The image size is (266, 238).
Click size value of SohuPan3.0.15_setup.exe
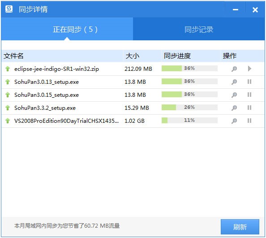tap(135, 95)
